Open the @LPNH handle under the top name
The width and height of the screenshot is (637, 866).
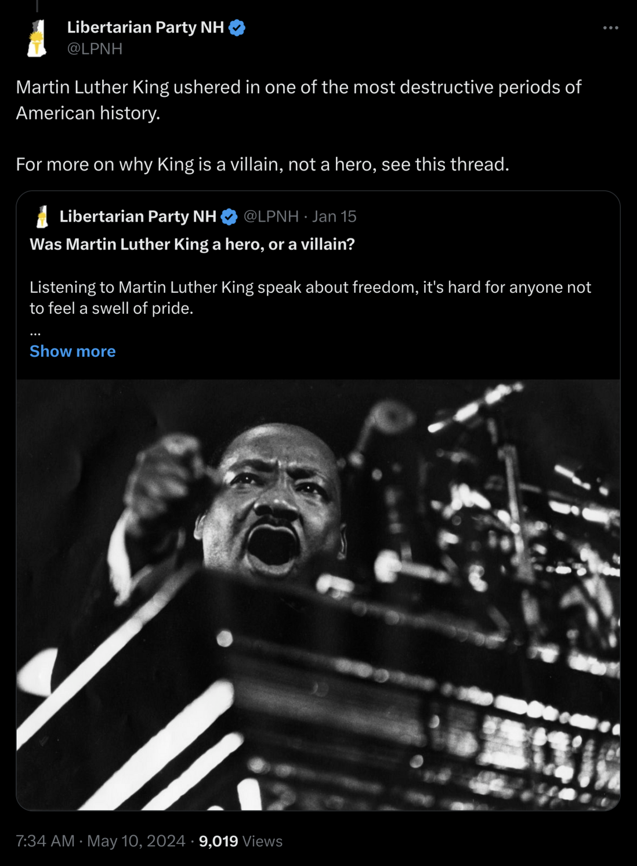click(95, 49)
